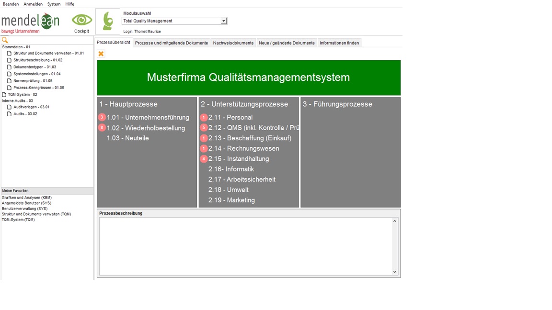The height and width of the screenshot is (310, 552).
Task: Click the mendelean logo
Action: pos(30,23)
